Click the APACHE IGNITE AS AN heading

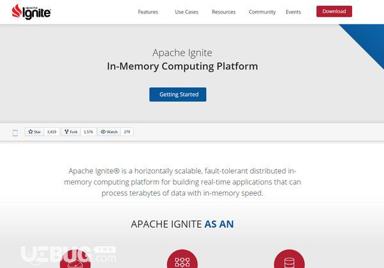point(182,224)
